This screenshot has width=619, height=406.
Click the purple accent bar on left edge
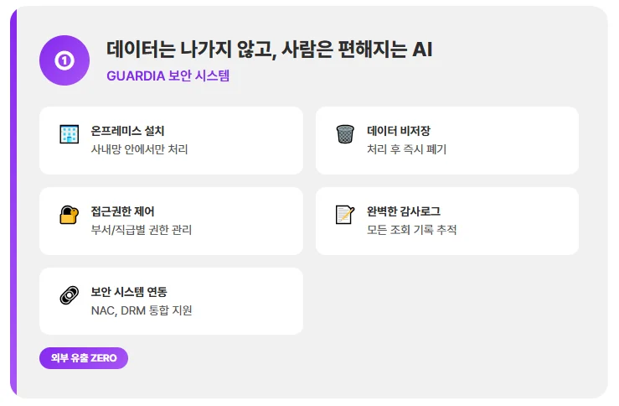(13, 203)
